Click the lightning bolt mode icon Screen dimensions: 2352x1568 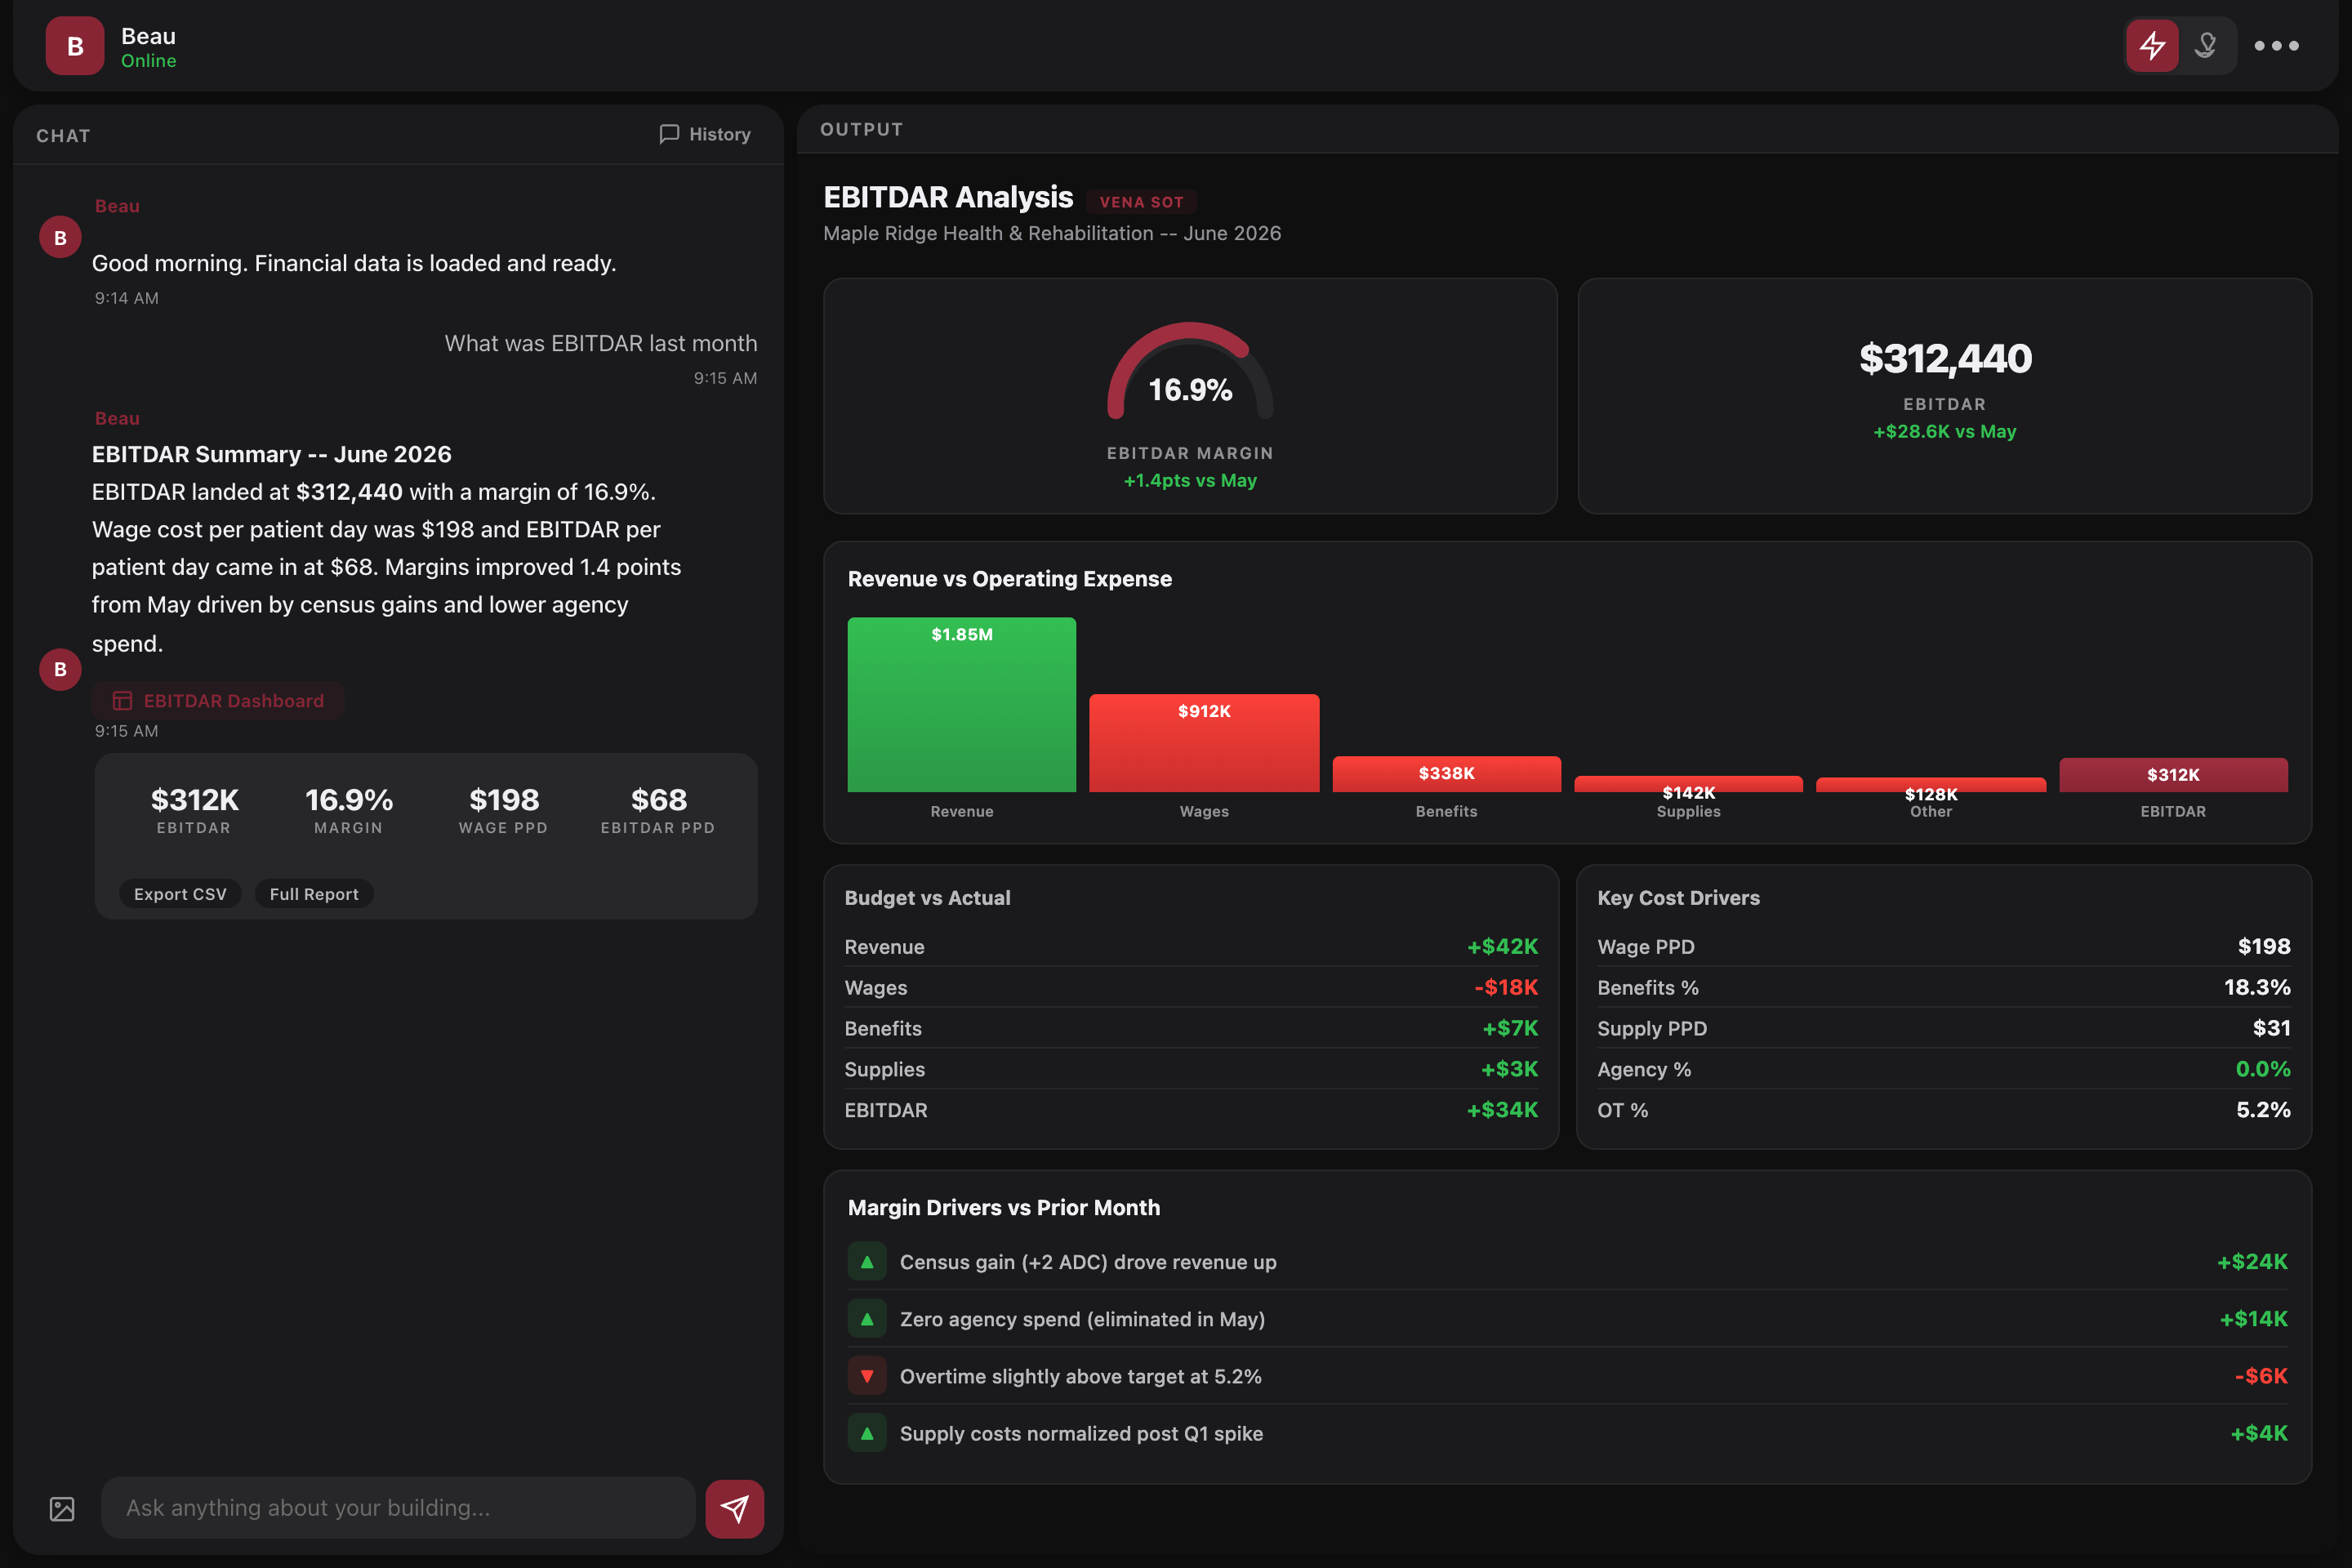point(2152,46)
